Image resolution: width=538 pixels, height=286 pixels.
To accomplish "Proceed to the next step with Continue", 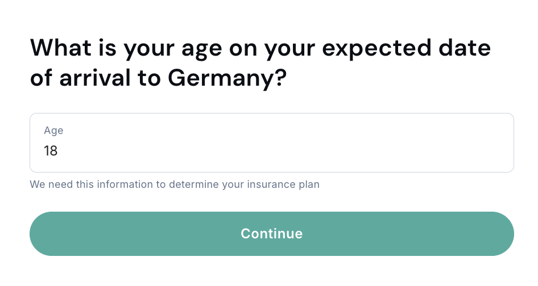I will point(271,234).
